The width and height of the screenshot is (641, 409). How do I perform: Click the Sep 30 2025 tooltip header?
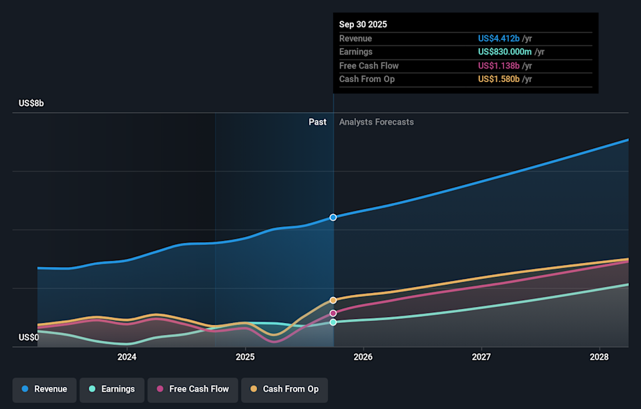click(363, 25)
